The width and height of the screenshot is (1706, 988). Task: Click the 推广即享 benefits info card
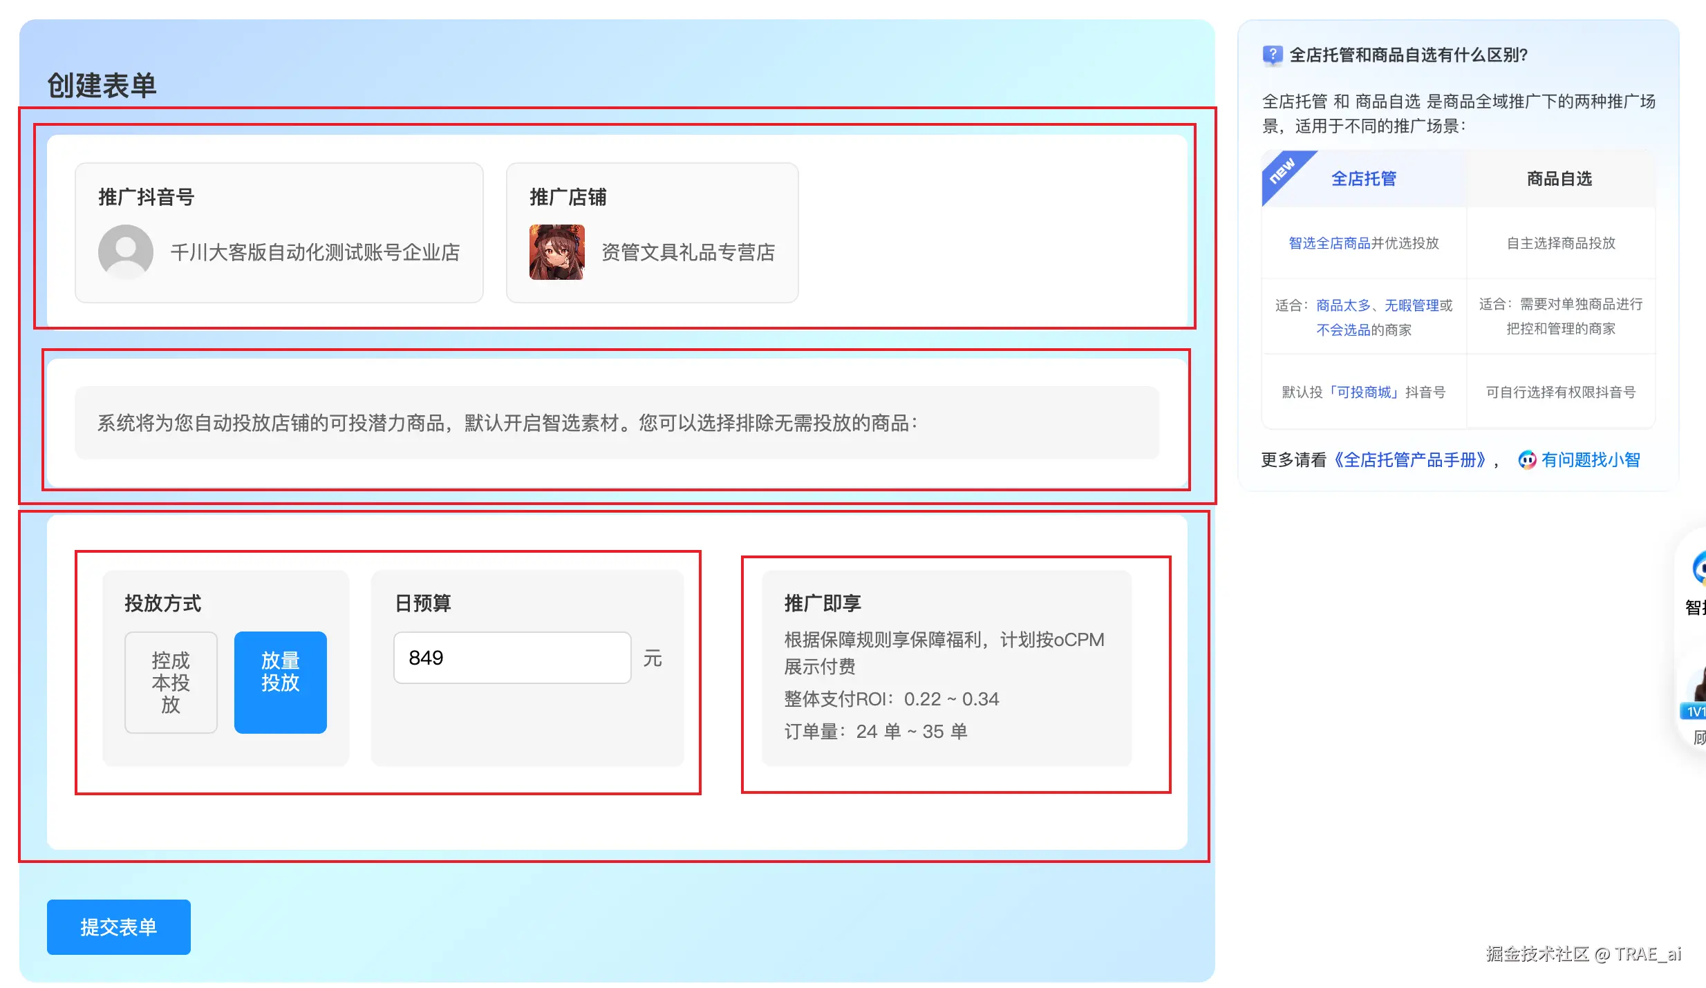point(946,667)
